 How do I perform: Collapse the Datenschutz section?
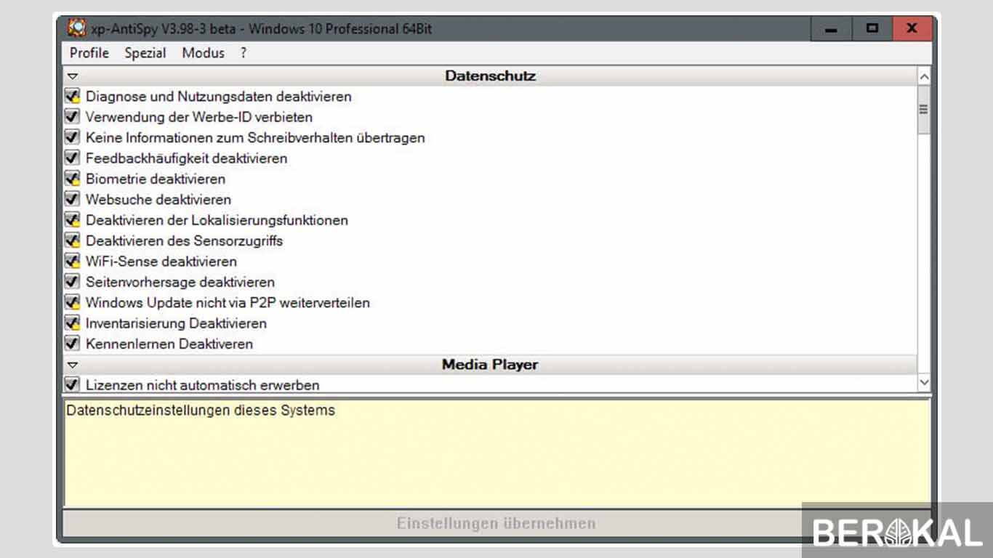[72, 75]
